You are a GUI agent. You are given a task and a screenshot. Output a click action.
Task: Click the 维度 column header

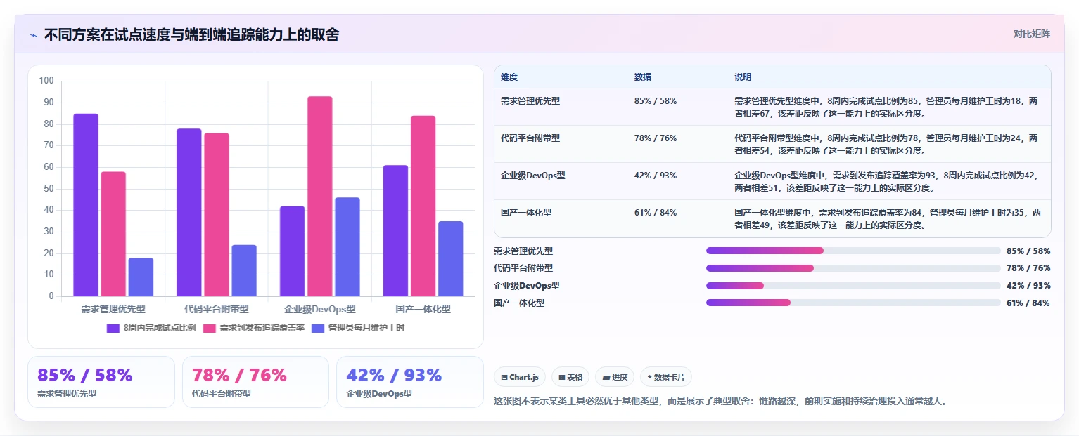tap(509, 77)
